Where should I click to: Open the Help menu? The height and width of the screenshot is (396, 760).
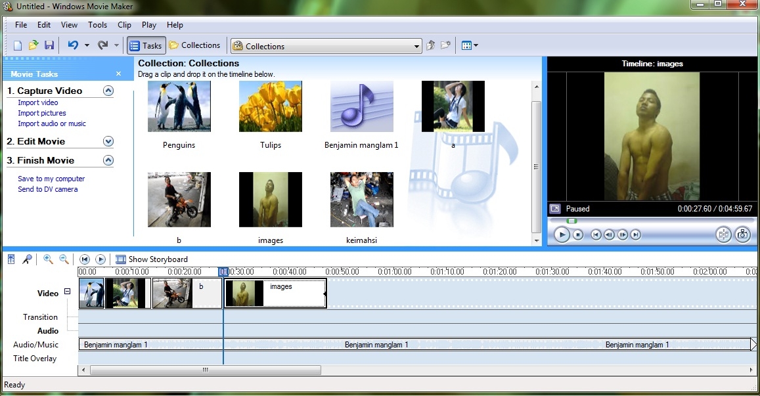[175, 25]
